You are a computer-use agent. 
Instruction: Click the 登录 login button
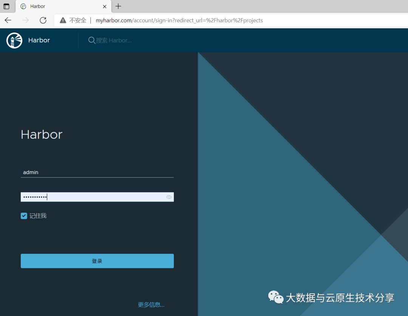(x=97, y=261)
